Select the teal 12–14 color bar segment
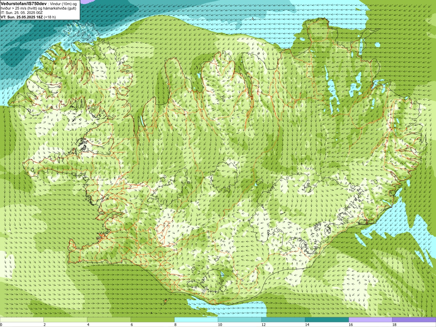Image resolution: width=436 pixels, height=327 pixels. [283, 320]
